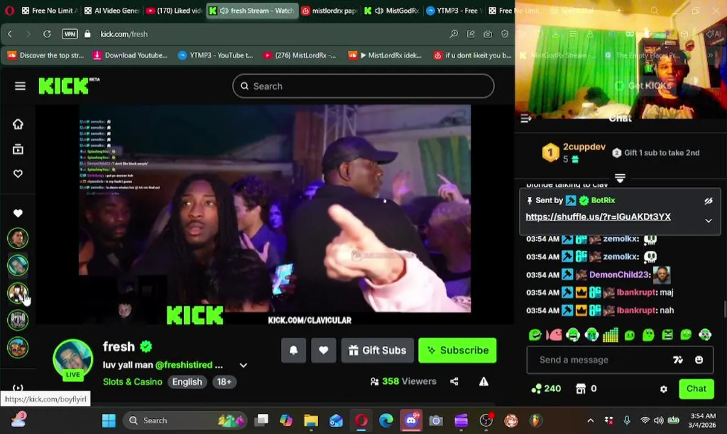Expand the pinned message chevron
The width and height of the screenshot is (727, 434).
pyautogui.click(x=708, y=221)
